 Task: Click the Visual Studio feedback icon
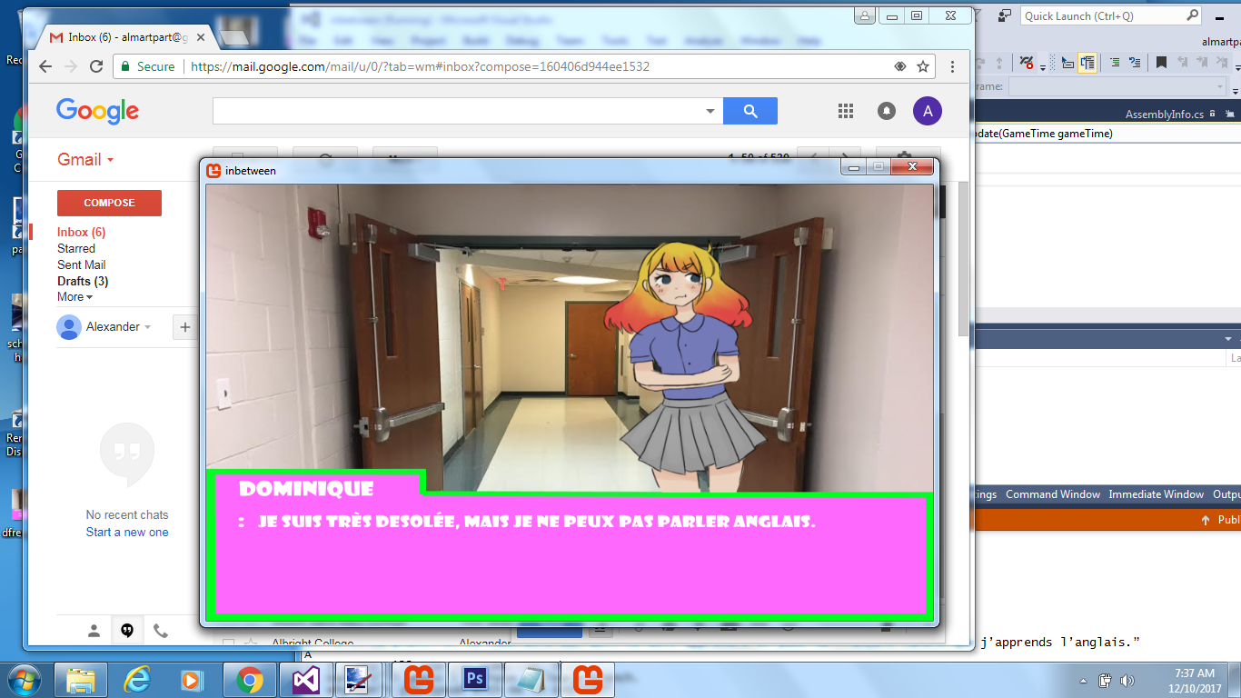tap(1004, 15)
